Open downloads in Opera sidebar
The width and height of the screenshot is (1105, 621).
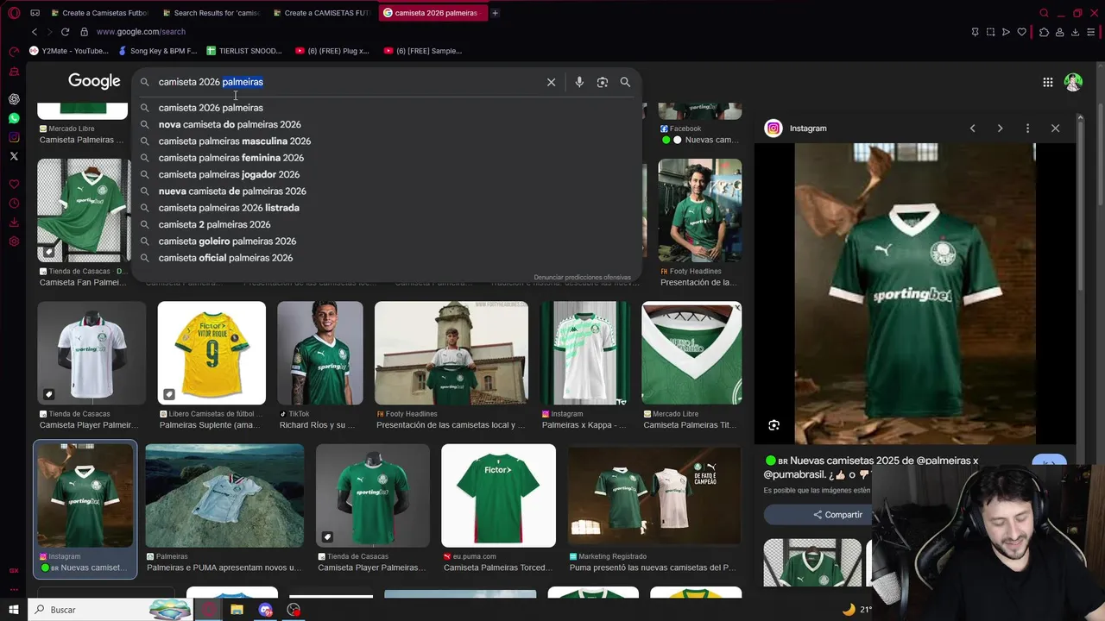click(14, 223)
